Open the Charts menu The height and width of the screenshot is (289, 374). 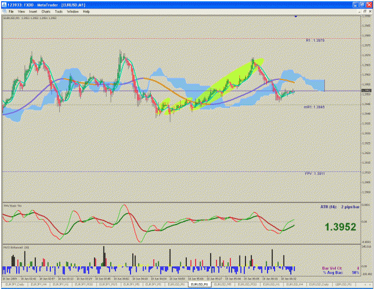46,11
